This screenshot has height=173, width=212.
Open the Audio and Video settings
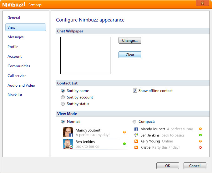point(21,85)
